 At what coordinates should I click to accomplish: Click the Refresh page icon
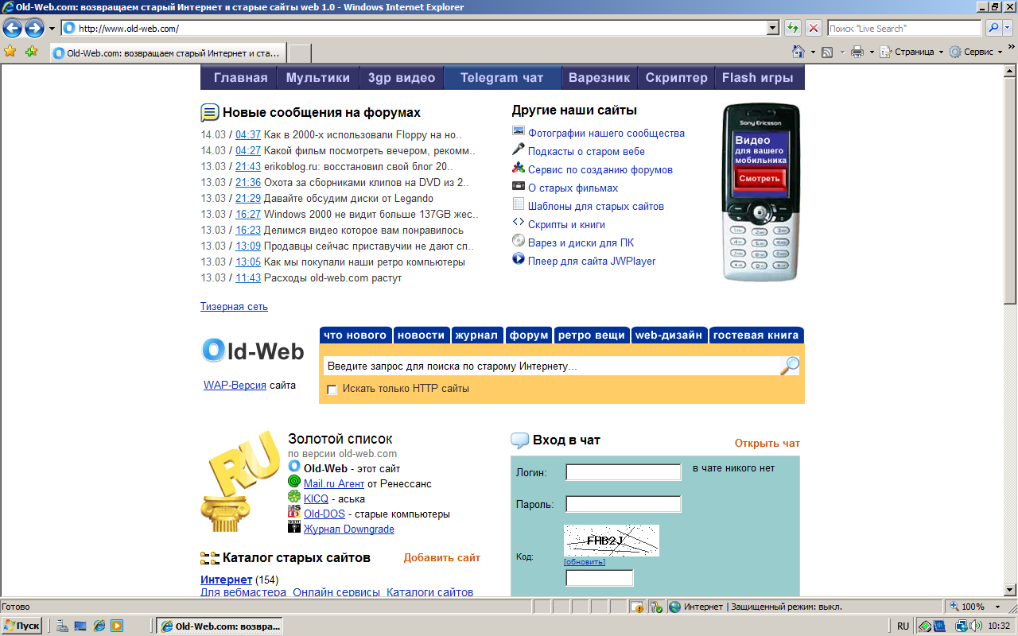(x=793, y=29)
